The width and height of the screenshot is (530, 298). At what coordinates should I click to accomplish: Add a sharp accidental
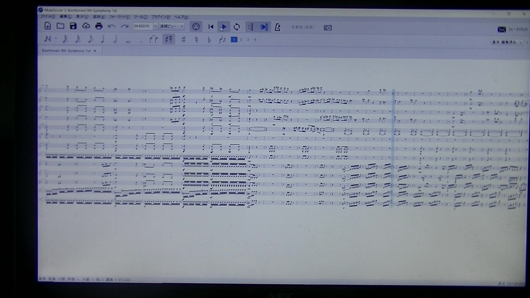coord(183,40)
